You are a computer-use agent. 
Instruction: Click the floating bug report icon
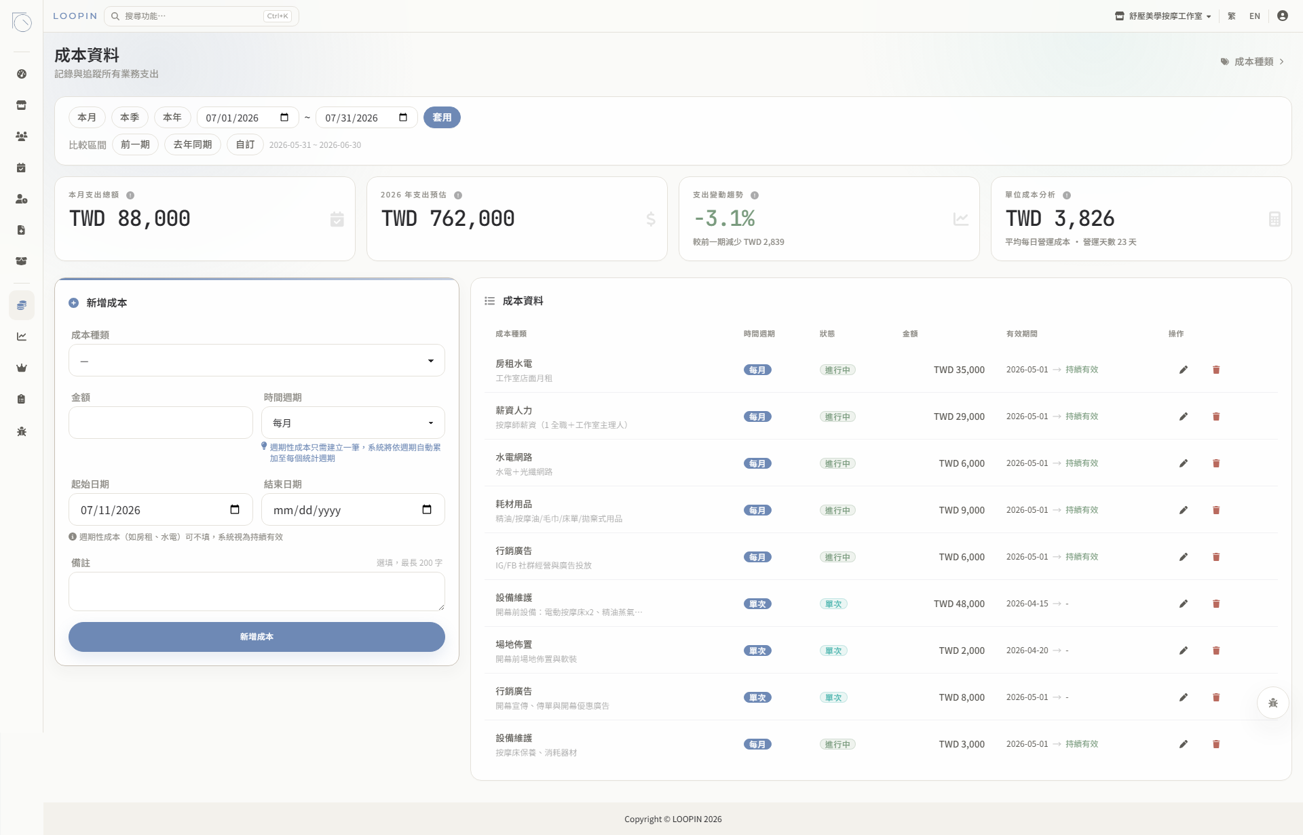pos(1272,703)
